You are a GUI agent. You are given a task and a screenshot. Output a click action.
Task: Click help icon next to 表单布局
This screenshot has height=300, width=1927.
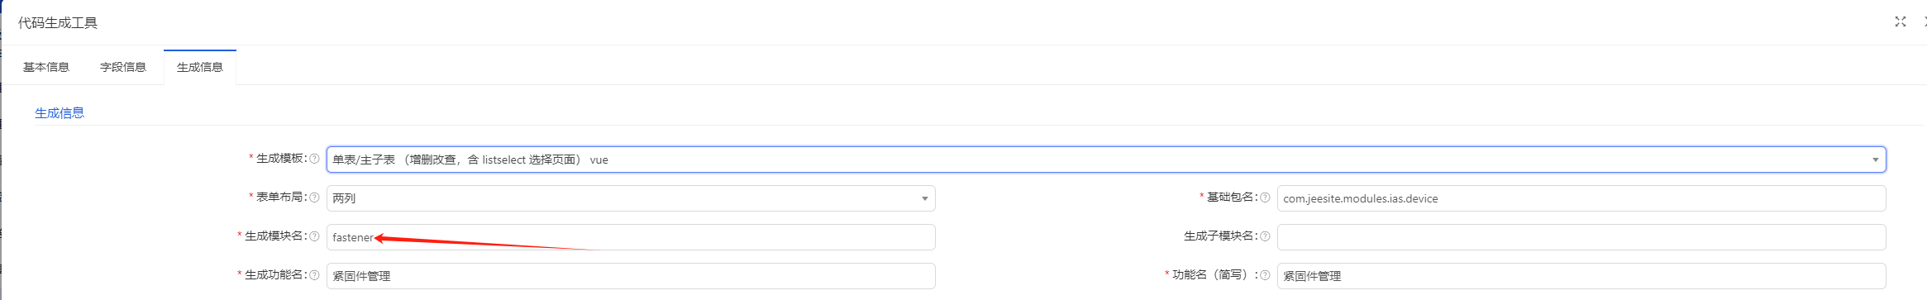[x=314, y=198]
